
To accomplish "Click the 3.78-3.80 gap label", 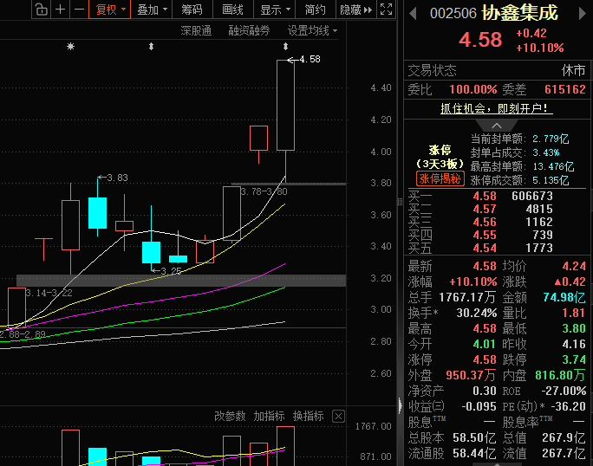I will 264,191.
